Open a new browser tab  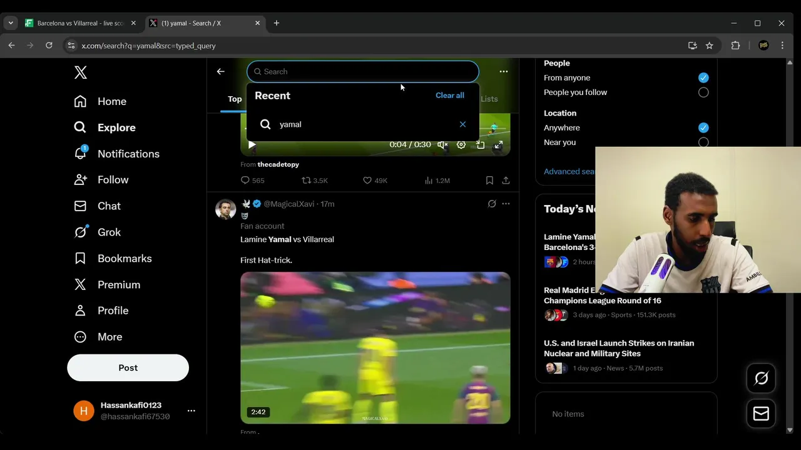point(277,23)
